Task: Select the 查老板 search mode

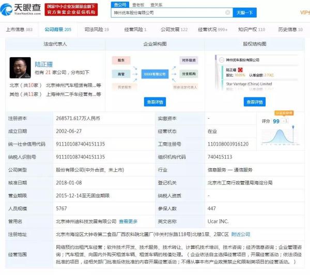Action: coord(137,4)
